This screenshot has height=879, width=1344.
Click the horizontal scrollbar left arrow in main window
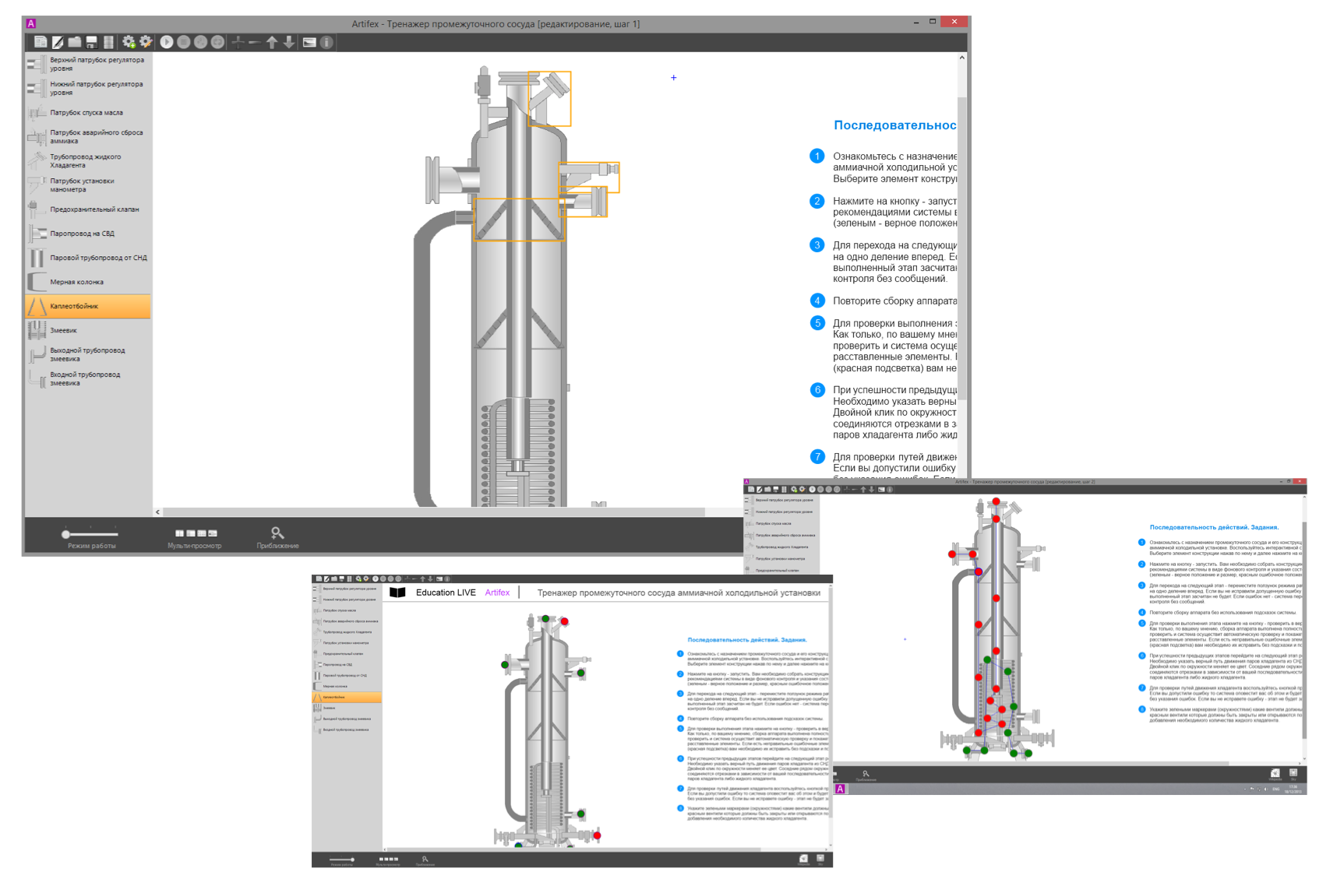158,512
